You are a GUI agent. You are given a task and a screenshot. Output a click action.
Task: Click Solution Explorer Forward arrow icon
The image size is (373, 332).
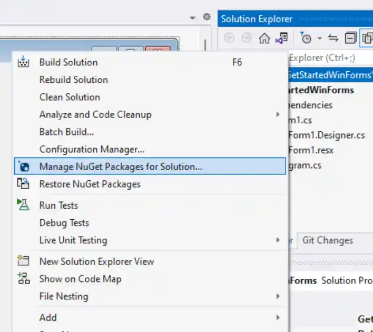point(247,38)
